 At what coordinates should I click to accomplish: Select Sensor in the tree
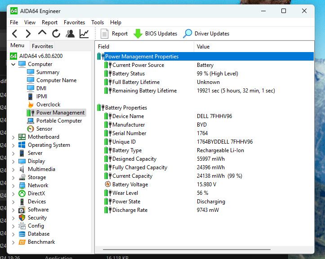pos(44,129)
